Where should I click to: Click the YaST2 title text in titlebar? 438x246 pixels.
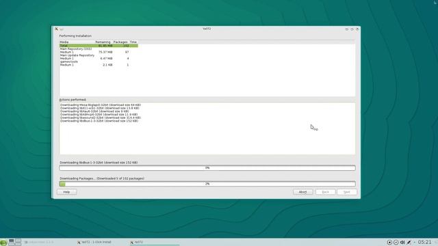coord(207,29)
